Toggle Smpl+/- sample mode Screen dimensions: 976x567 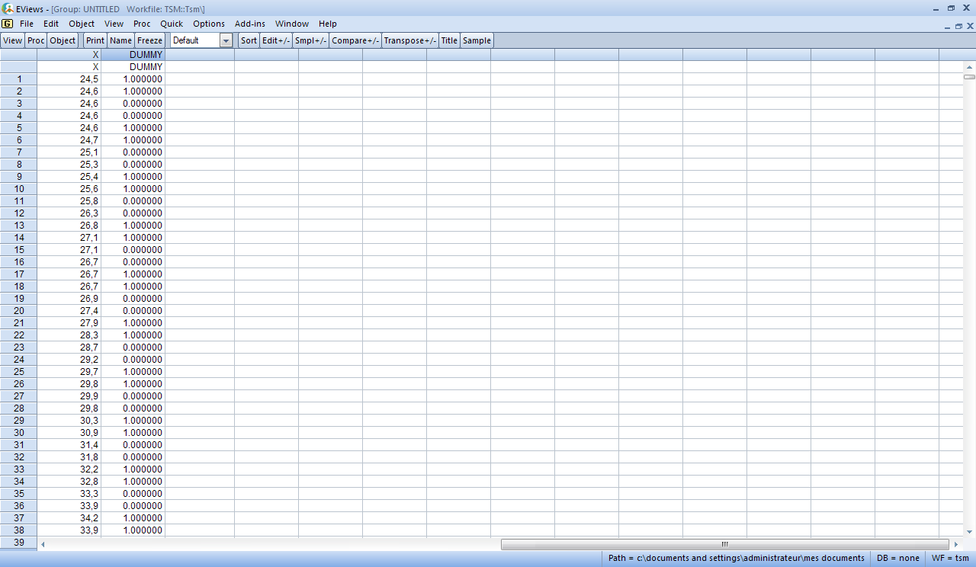pyautogui.click(x=310, y=40)
